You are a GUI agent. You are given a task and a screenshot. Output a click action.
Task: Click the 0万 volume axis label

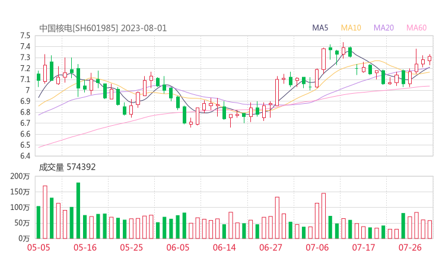(x=24, y=238)
